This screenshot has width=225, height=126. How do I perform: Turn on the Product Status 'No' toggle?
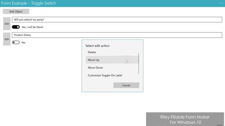point(16,42)
